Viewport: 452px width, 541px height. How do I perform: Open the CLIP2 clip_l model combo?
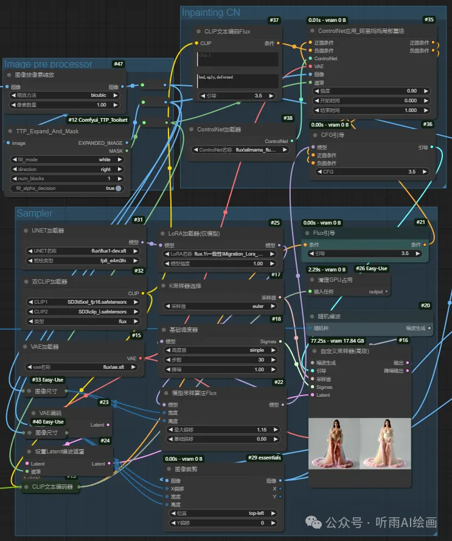click(83, 312)
